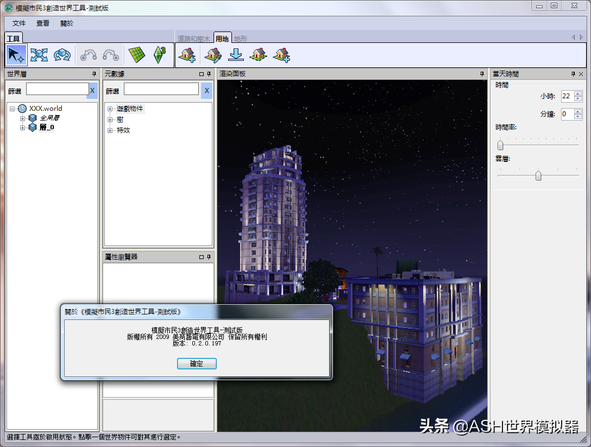Click the green plumbob Sims 3 icon
Screen dimensions: 591x447
point(160,55)
